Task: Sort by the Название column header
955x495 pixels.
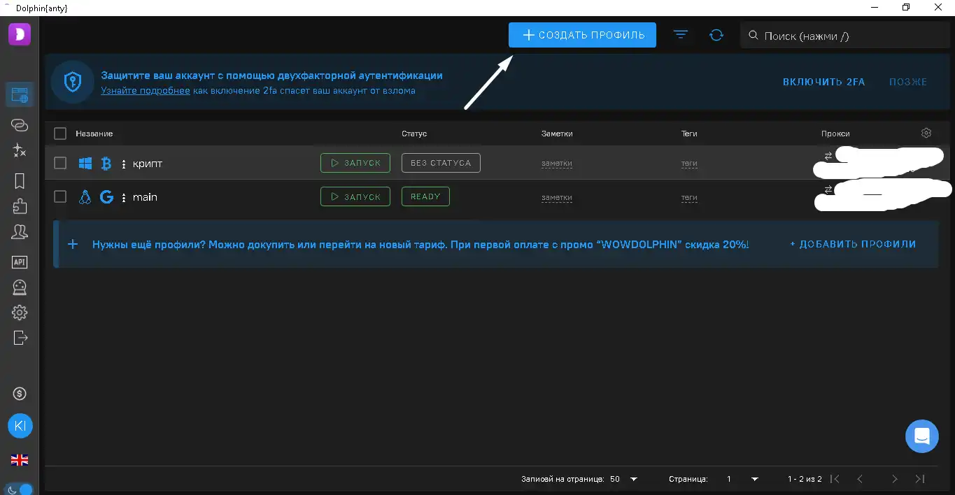Action: [x=94, y=134]
